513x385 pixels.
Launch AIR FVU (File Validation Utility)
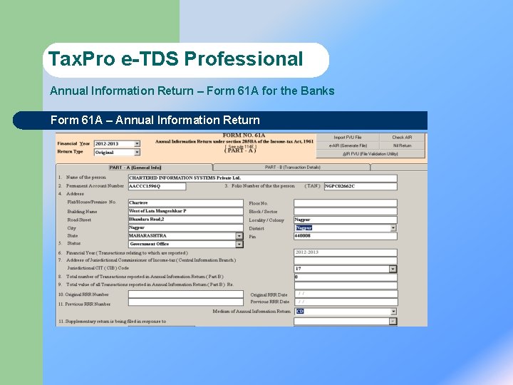tap(370, 154)
